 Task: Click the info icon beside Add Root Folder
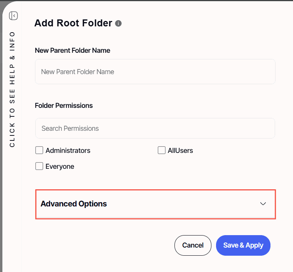tap(119, 23)
